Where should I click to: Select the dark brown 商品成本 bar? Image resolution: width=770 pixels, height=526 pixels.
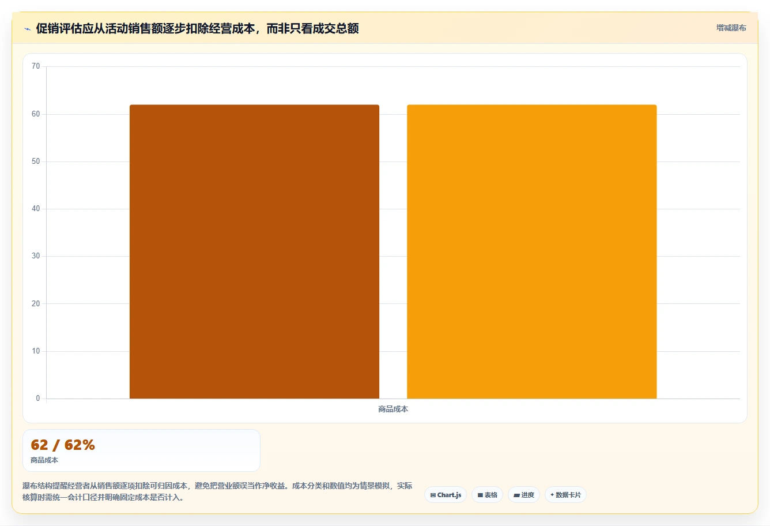254,251
